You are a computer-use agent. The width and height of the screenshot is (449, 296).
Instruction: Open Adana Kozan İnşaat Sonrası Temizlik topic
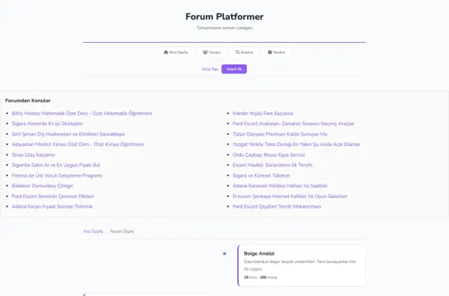[x=52, y=207]
